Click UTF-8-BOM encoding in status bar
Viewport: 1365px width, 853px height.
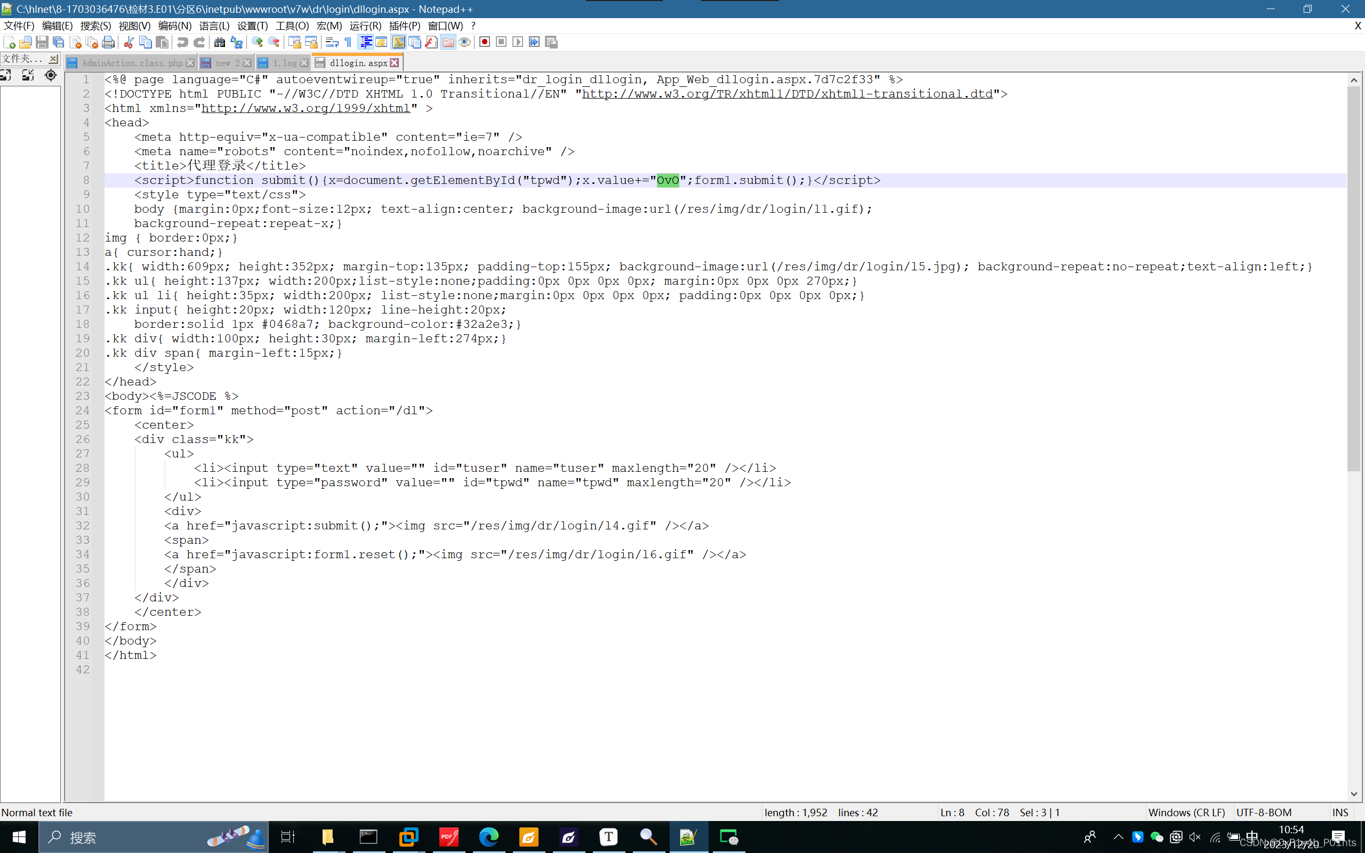(x=1264, y=812)
